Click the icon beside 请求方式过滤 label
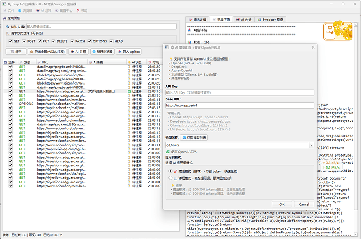 8,33
